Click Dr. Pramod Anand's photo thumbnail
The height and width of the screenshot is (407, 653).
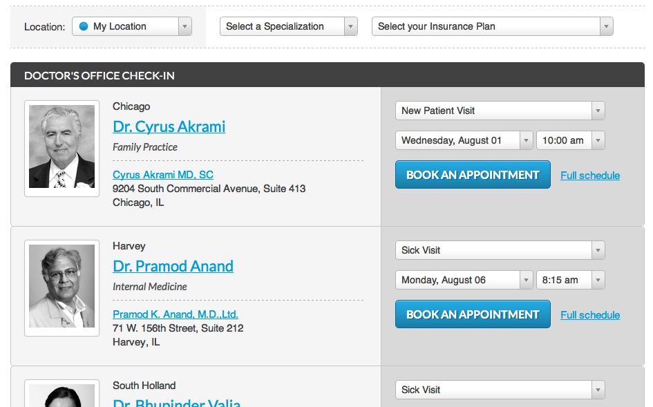(x=61, y=288)
